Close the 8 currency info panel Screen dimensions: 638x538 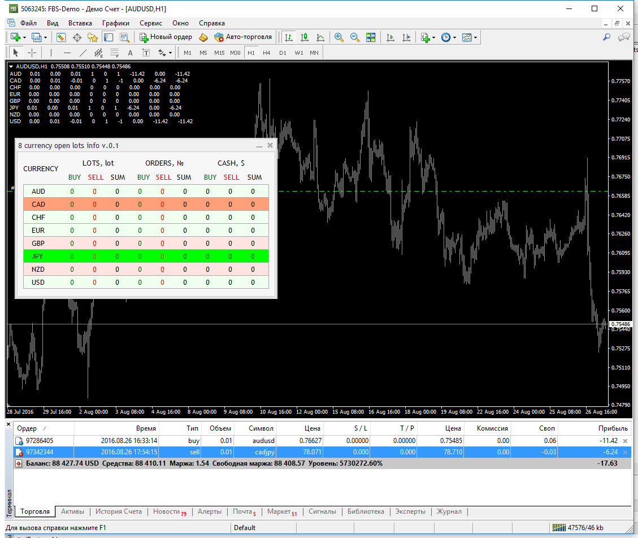coord(270,145)
